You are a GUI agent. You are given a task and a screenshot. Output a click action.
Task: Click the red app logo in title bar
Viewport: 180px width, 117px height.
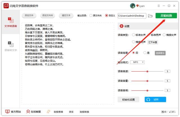6,6
